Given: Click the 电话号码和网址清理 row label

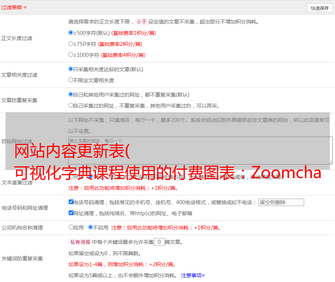Looking at the screenshot, I should click(25, 208).
